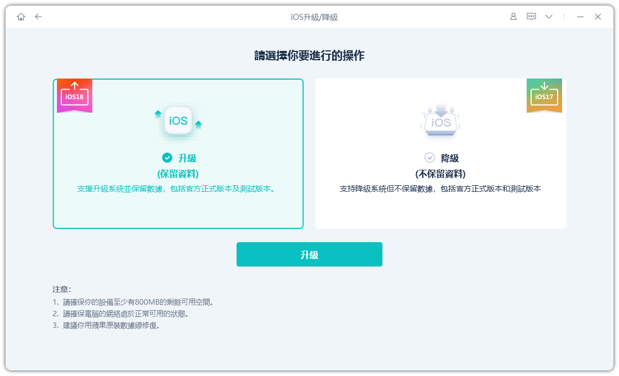Viewport: 619px width, 376px height.
Task: Click the iOS17 downgrade ribbon badge
Action: (544, 96)
